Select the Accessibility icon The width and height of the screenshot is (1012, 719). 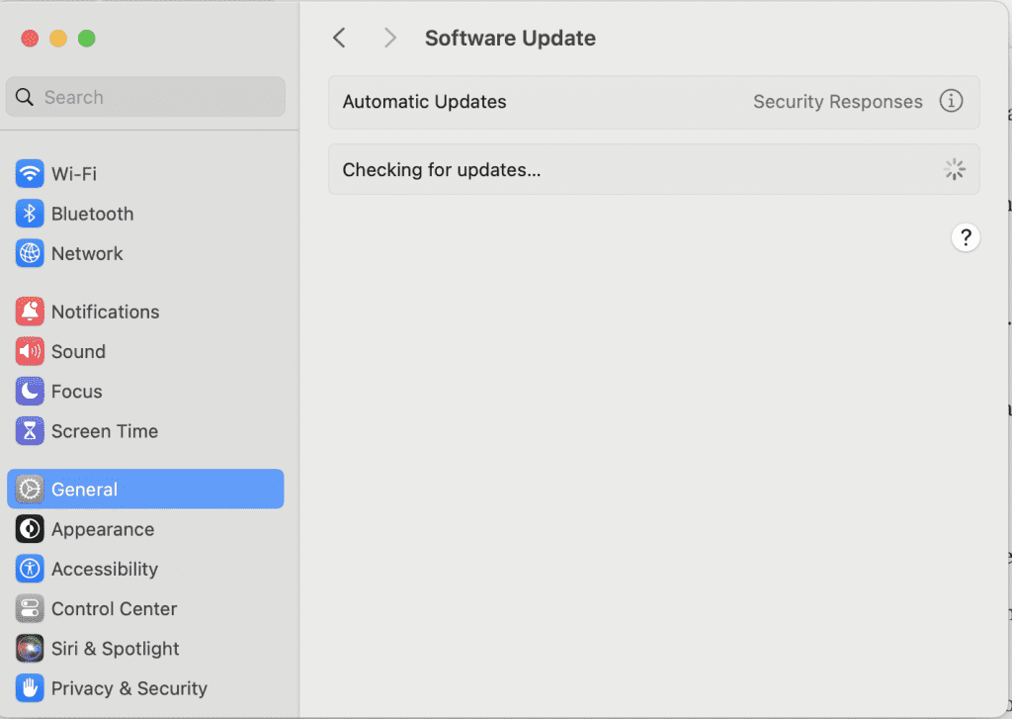click(30, 569)
